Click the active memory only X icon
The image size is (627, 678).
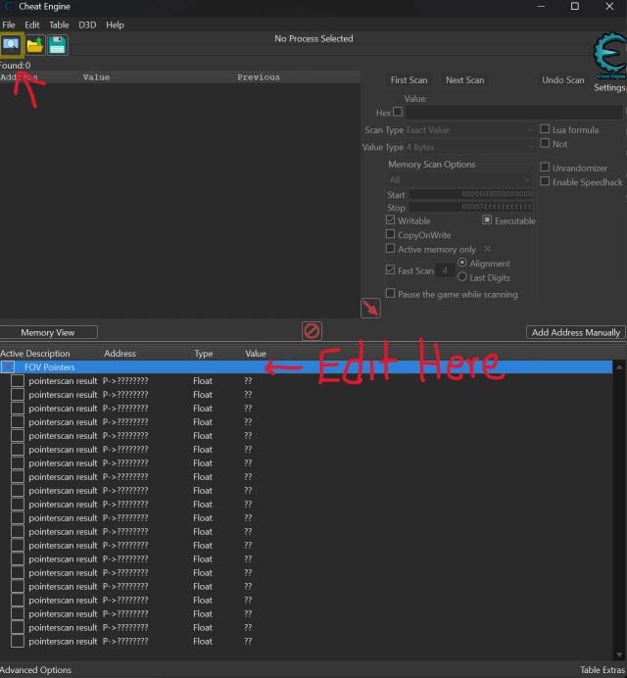pyautogui.click(x=488, y=249)
